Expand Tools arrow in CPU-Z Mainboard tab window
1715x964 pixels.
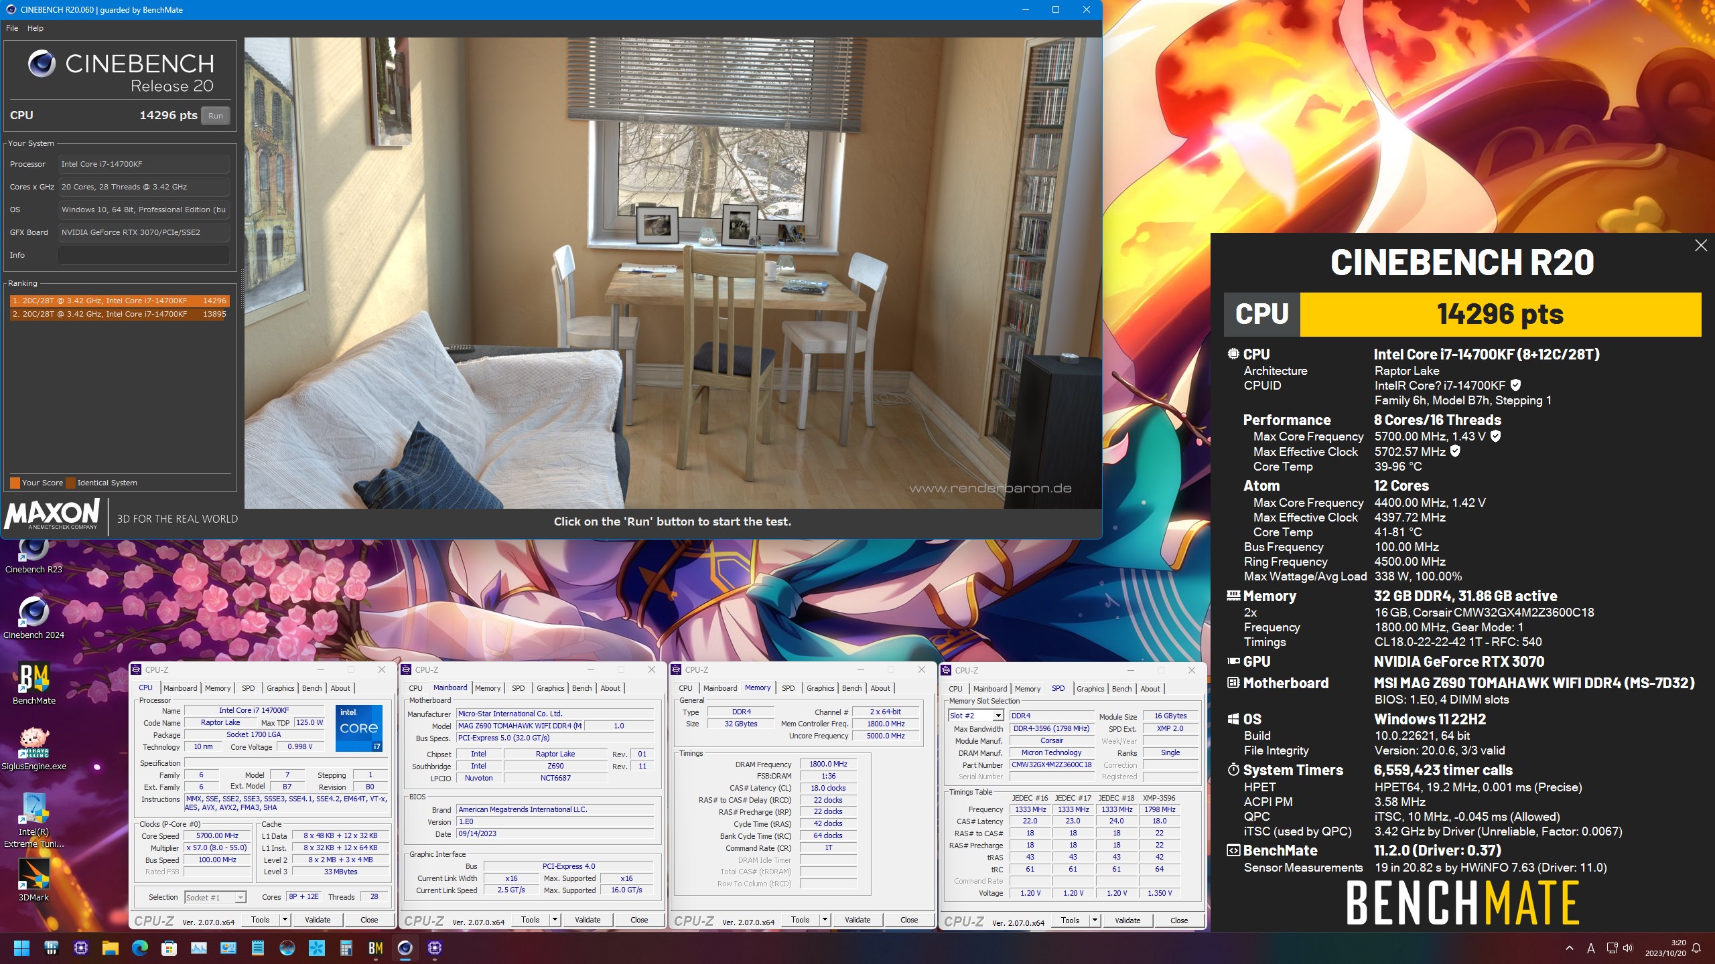pyautogui.click(x=555, y=920)
